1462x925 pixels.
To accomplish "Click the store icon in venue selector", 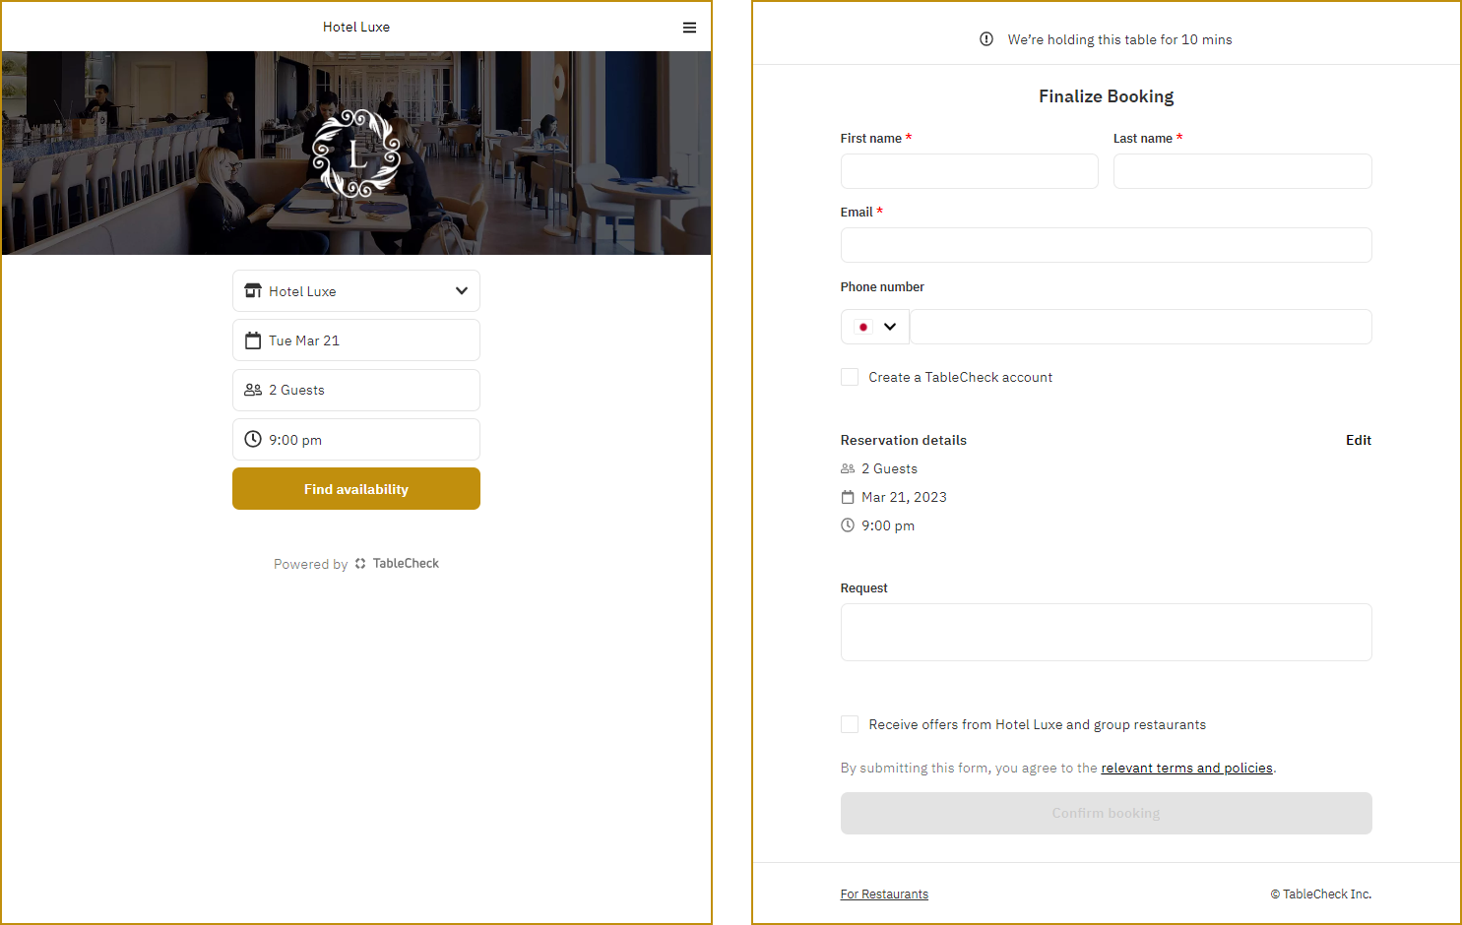I will [x=253, y=291].
